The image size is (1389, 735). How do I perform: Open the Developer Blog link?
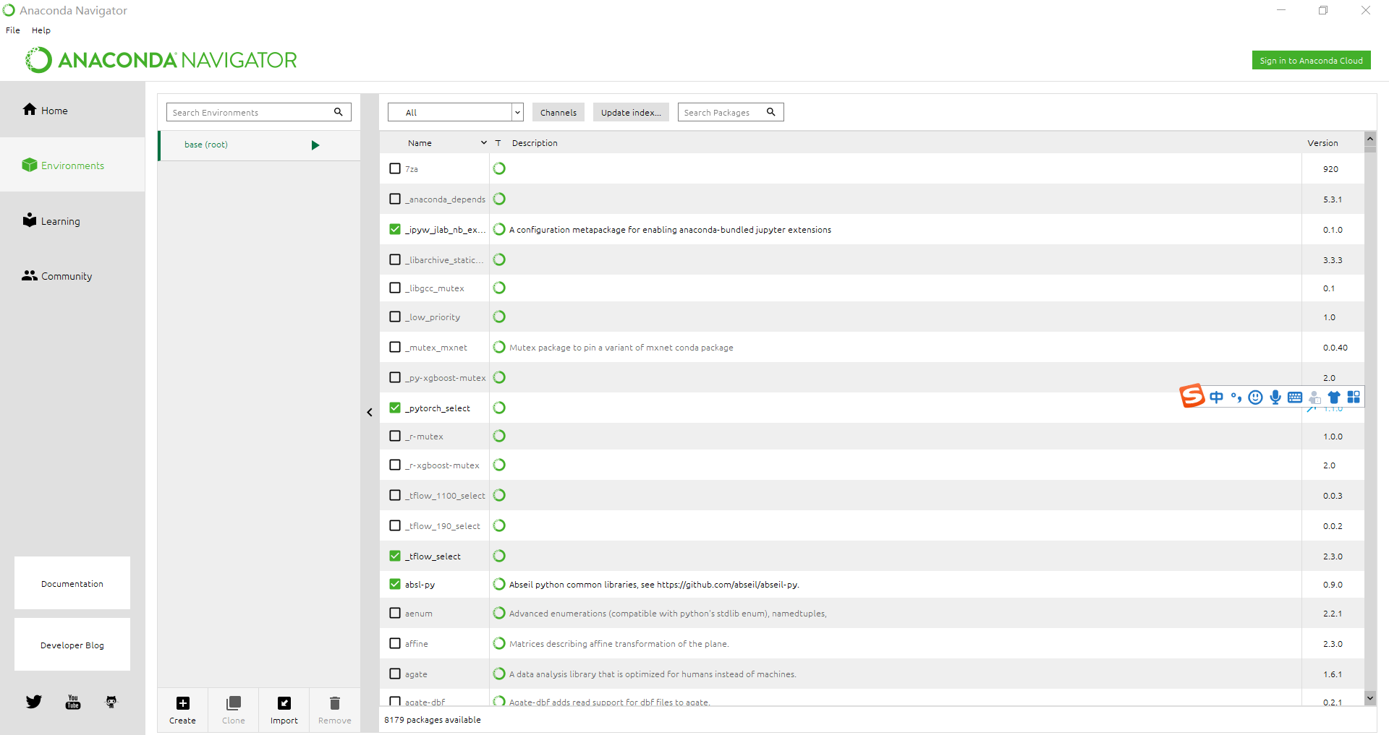pyautogui.click(x=72, y=645)
